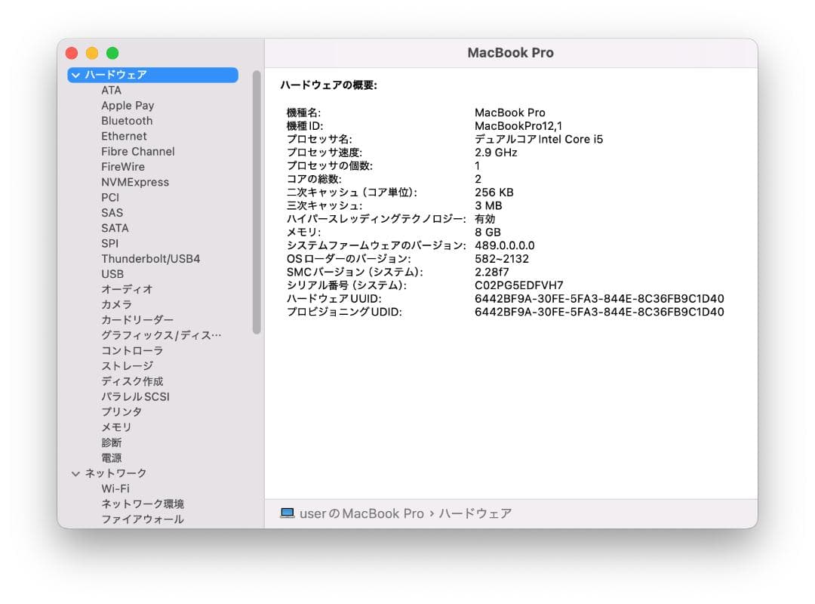Select 電源 in the sidebar

[x=111, y=458]
